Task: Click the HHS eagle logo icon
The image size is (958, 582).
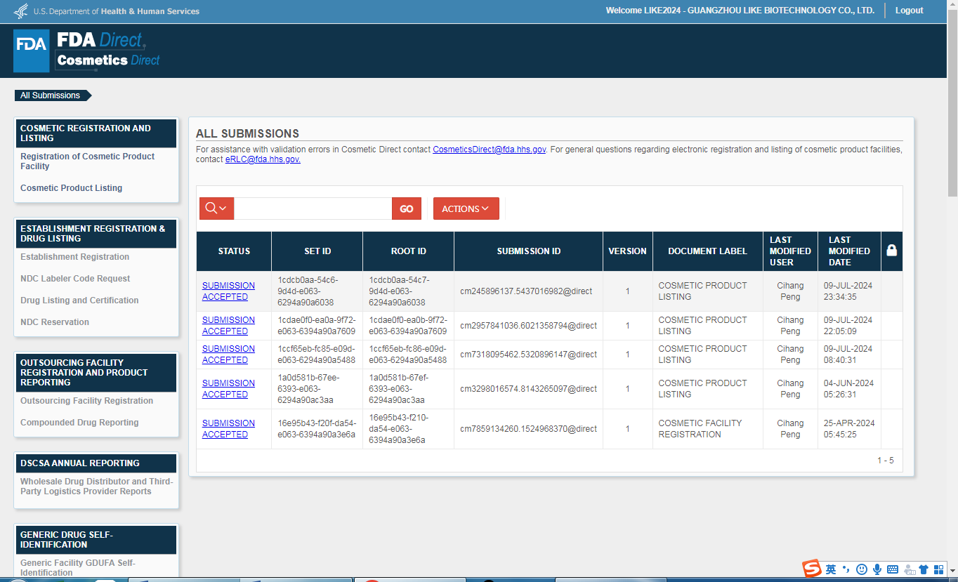Action: [21, 11]
